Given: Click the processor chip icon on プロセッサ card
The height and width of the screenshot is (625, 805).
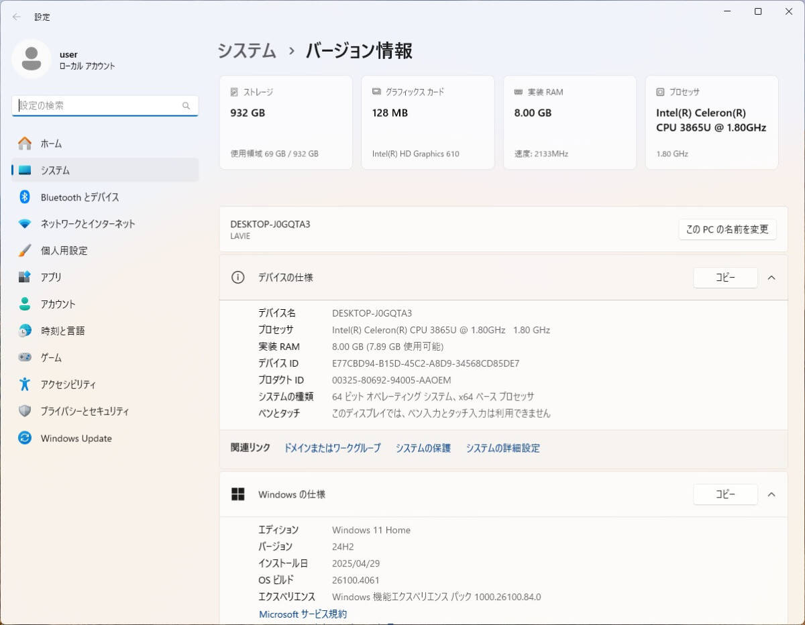Looking at the screenshot, I should click(660, 92).
